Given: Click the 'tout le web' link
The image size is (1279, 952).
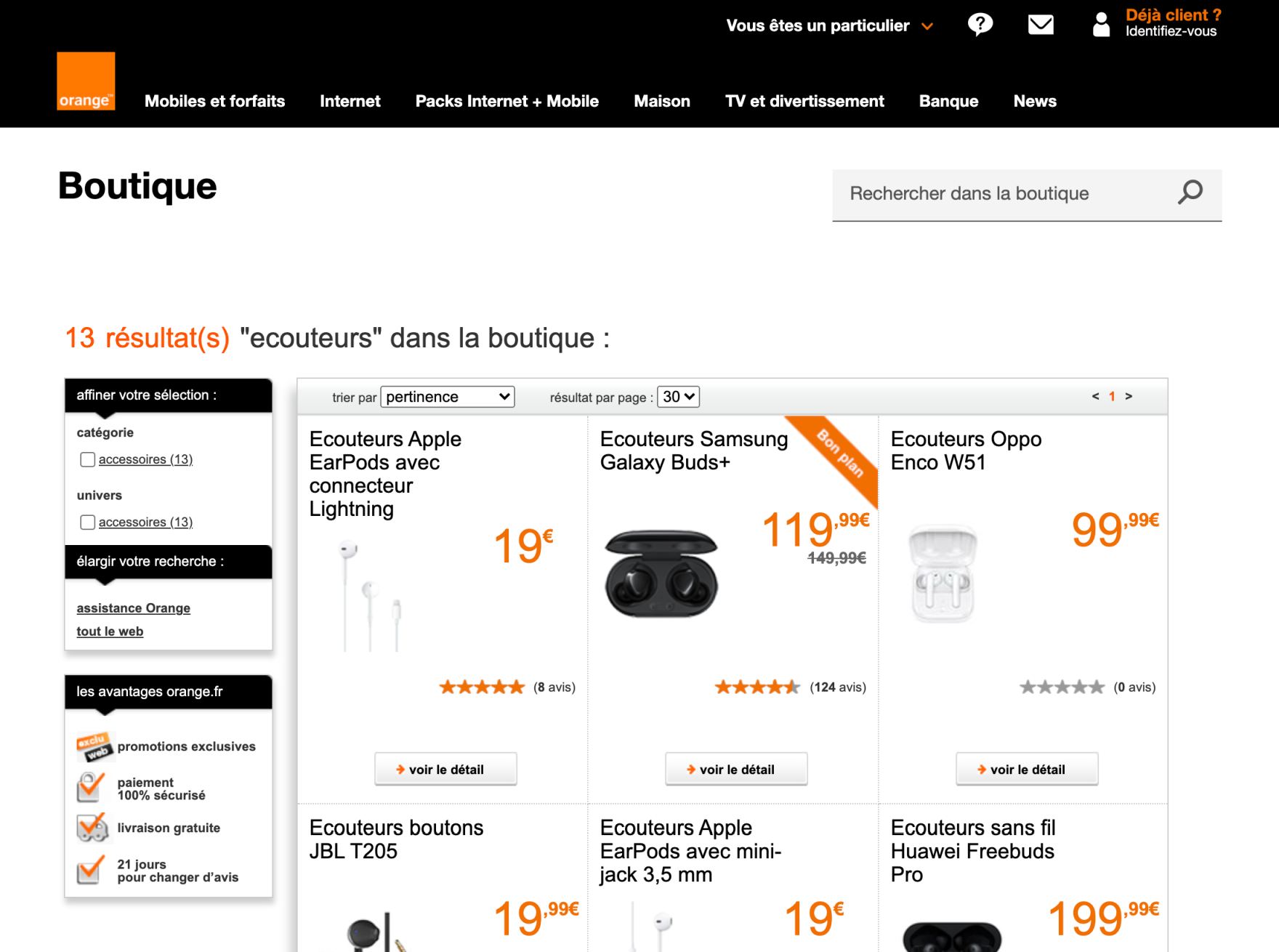Looking at the screenshot, I should click(110, 631).
